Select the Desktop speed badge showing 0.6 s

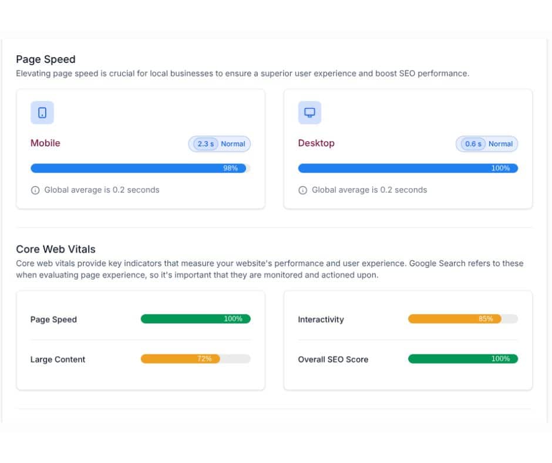(x=471, y=143)
